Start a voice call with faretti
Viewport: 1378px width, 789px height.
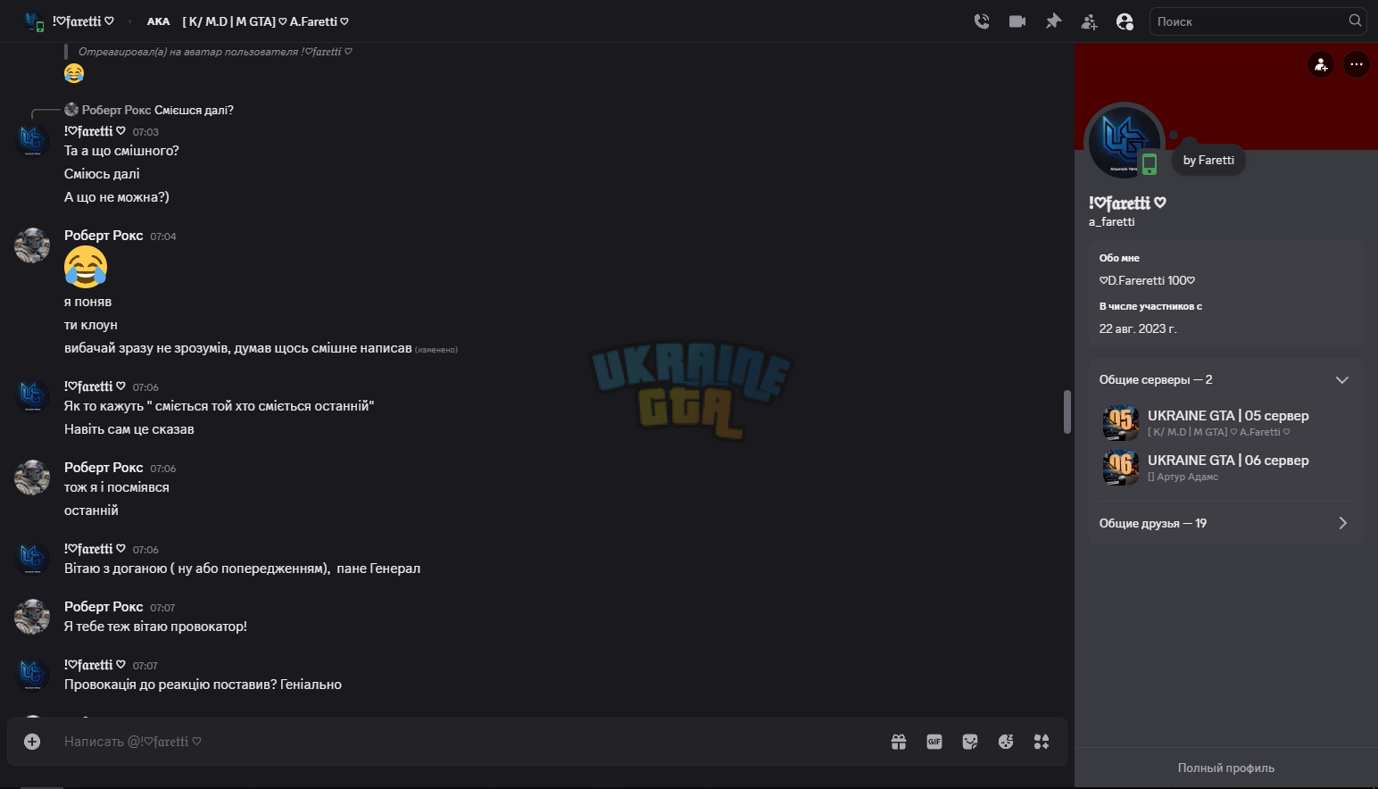pos(982,21)
